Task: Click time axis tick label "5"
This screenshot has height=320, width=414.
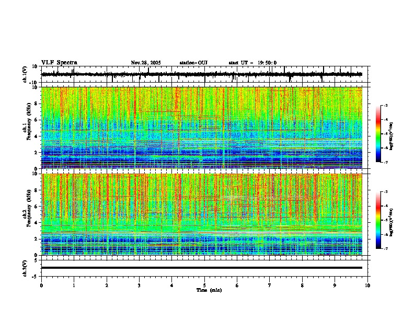Action: tap(204, 285)
